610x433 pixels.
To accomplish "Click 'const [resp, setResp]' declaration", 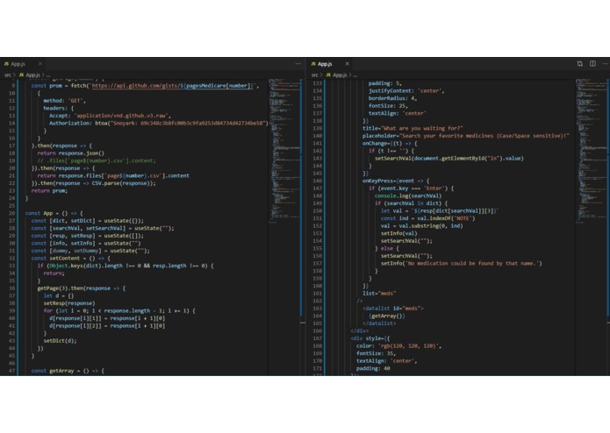I will tap(87, 236).
